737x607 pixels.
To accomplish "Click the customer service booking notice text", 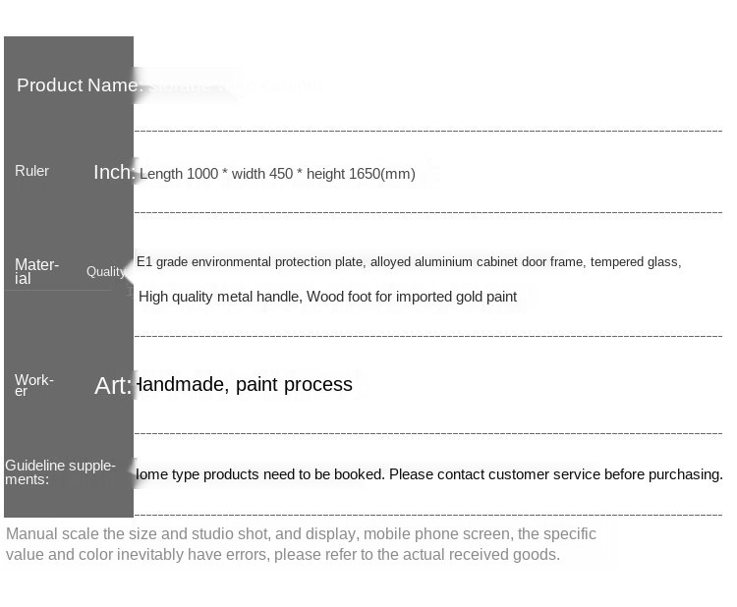I will tap(429, 474).
